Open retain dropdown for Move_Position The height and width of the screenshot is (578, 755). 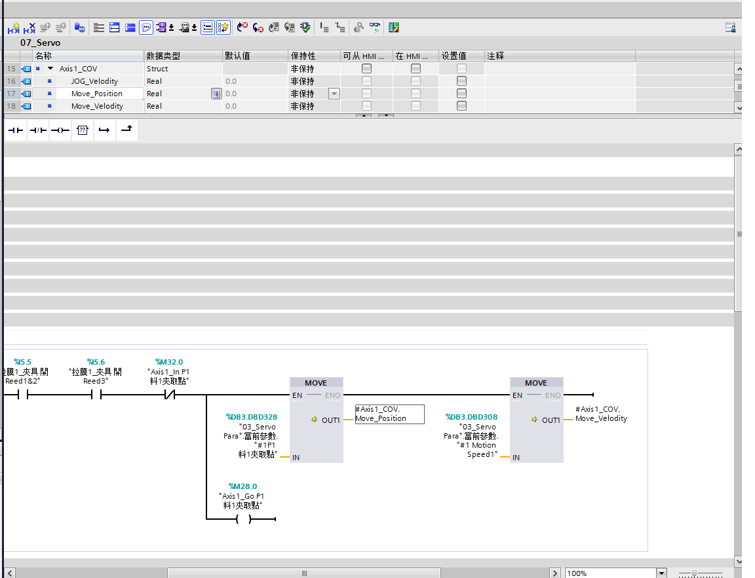334,94
